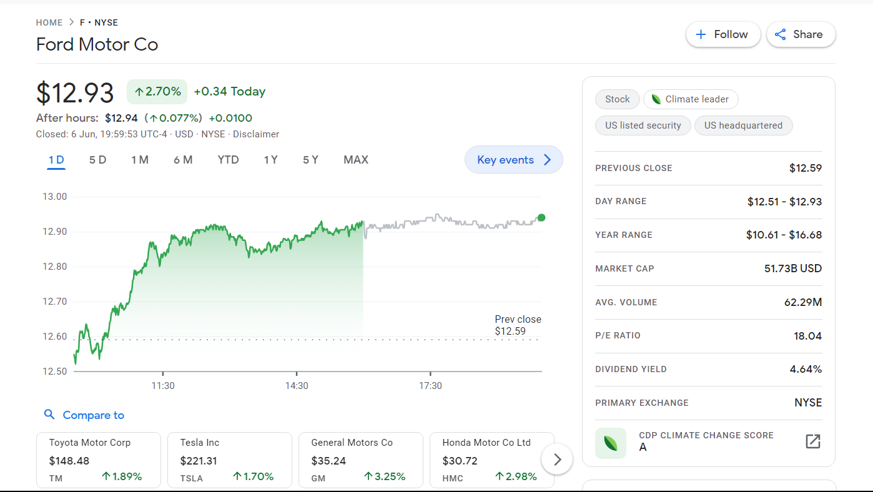Click the +2.70% change badge
The image size is (873, 492).
click(x=157, y=92)
